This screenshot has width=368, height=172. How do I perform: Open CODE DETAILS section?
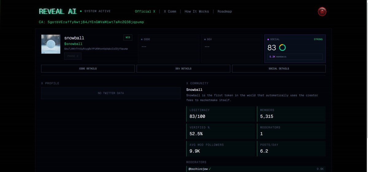click(x=88, y=68)
